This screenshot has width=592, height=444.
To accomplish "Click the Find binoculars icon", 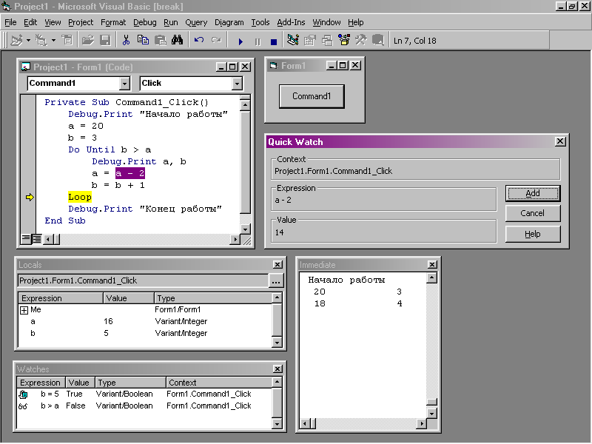I will [x=177, y=40].
